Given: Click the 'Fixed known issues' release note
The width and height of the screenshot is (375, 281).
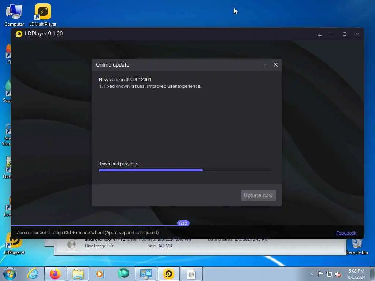Looking at the screenshot, I should (x=150, y=86).
